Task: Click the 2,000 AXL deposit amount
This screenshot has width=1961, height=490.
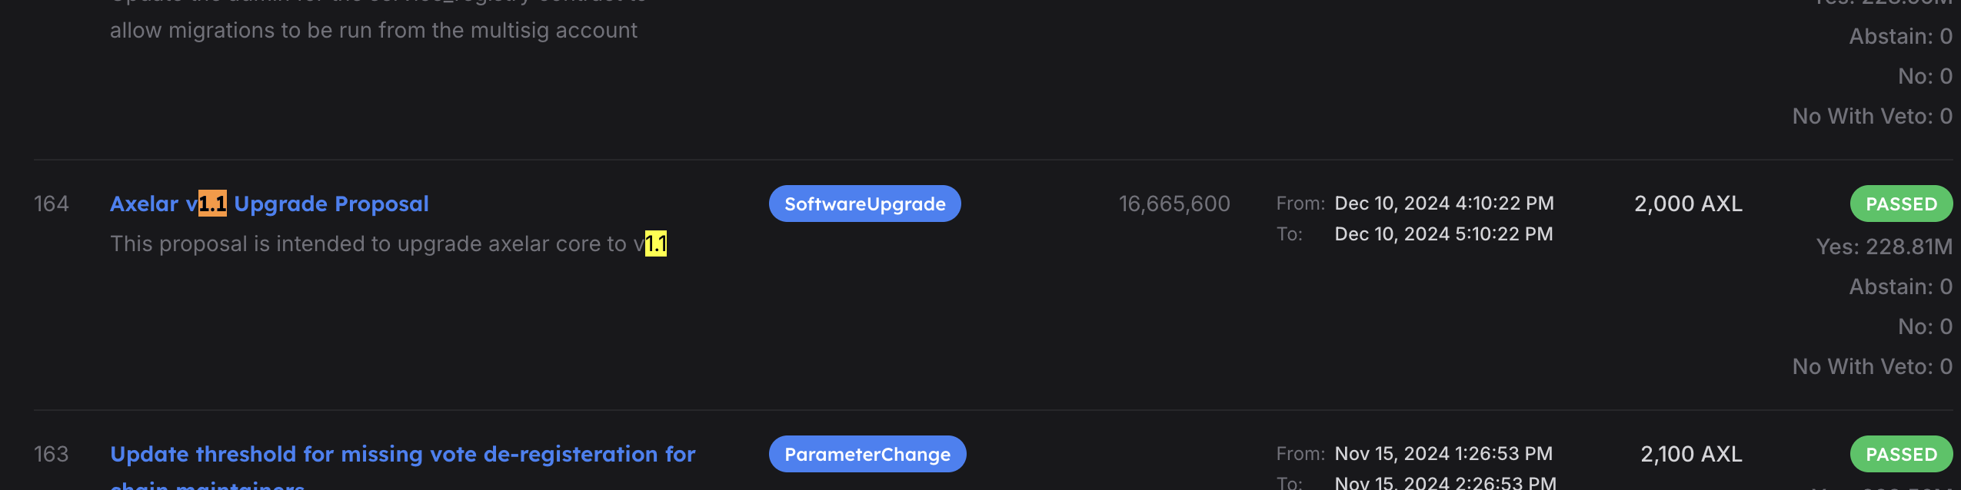Action: pos(1688,204)
